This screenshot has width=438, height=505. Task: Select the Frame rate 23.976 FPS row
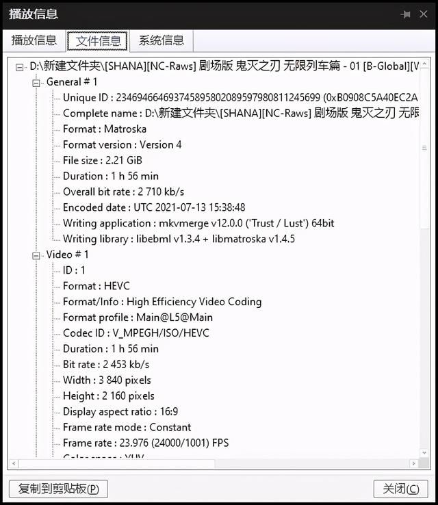tap(146, 443)
